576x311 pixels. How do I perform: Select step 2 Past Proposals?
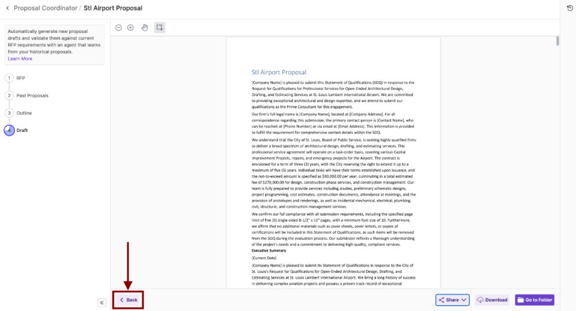(x=27, y=96)
